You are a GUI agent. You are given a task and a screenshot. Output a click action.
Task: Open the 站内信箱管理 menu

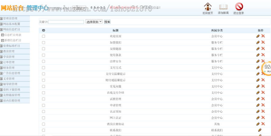click(x=11, y=100)
